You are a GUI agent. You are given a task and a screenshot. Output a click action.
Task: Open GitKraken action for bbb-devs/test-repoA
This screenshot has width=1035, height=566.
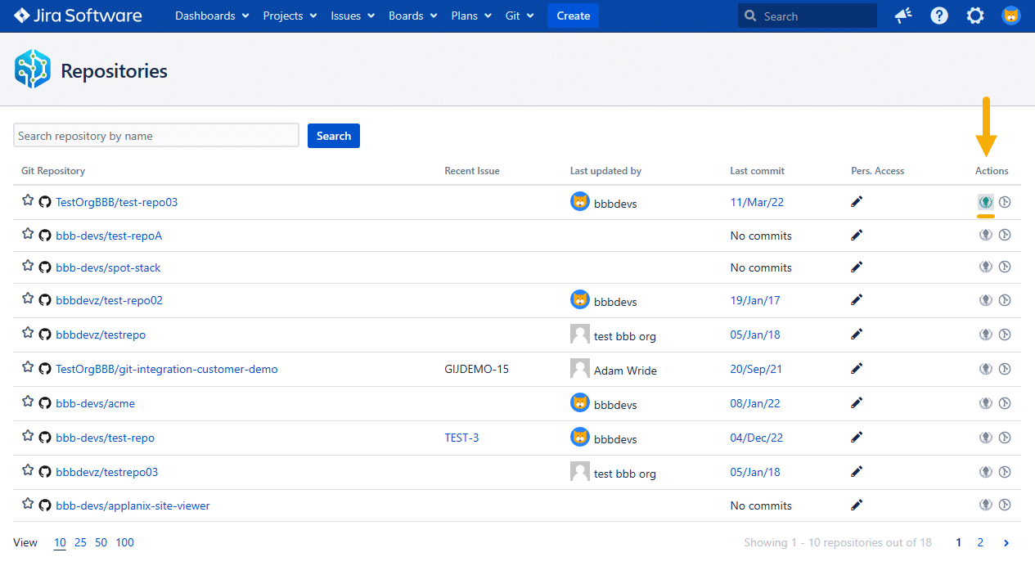coord(986,235)
